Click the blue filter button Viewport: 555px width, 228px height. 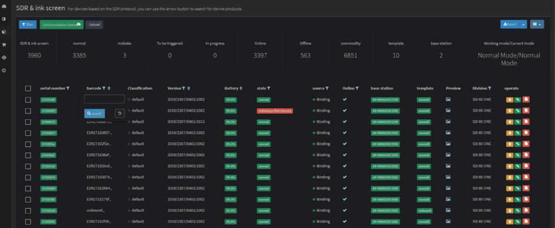pyautogui.click(x=28, y=24)
